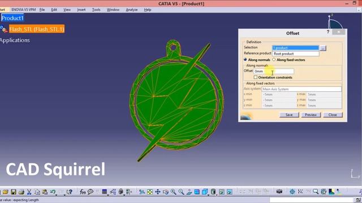This screenshot has height=203, width=362.
Task: Open the Edit menu
Action: click(x=54, y=10)
